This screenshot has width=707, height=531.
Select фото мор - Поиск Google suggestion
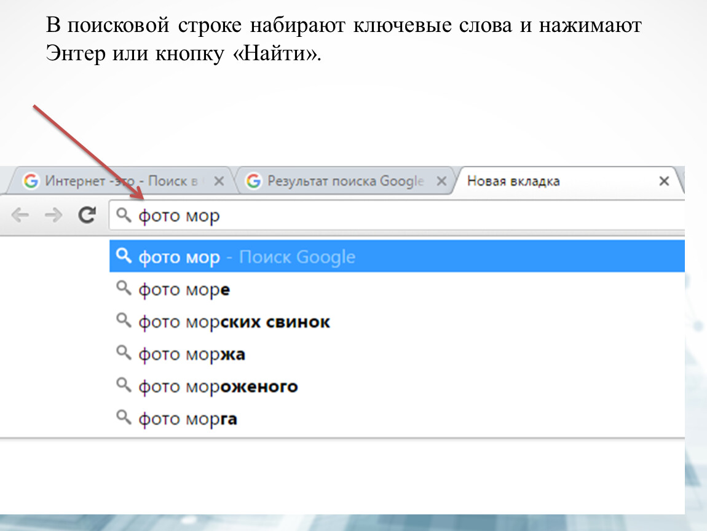(397, 256)
